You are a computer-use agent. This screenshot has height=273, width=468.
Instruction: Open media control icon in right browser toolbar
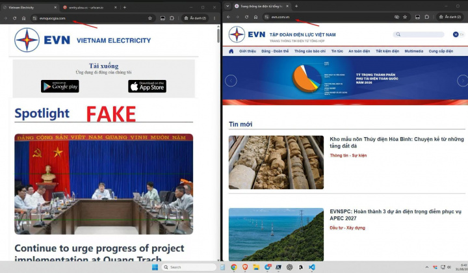pyautogui.click(x=417, y=17)
